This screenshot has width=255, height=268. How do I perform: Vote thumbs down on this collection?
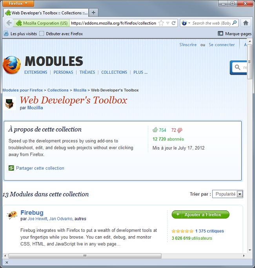click(180, 130)
